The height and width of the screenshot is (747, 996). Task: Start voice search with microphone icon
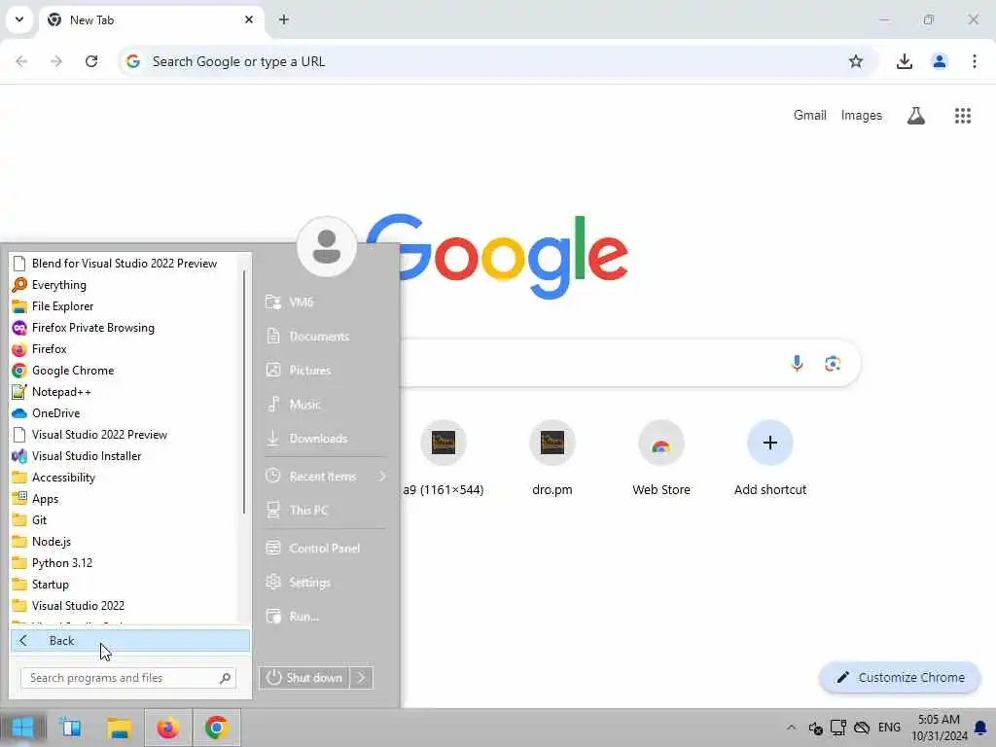tap(798, 364)
